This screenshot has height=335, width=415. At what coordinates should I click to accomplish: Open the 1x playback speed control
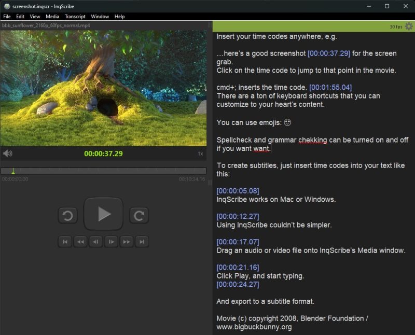pos(200,153)
